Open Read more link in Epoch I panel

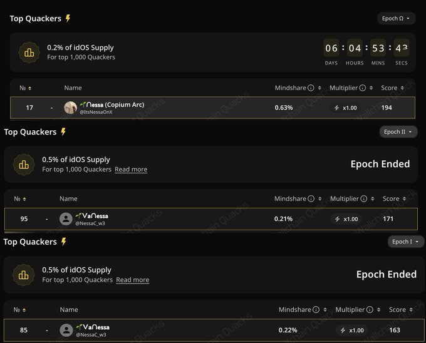133,280
